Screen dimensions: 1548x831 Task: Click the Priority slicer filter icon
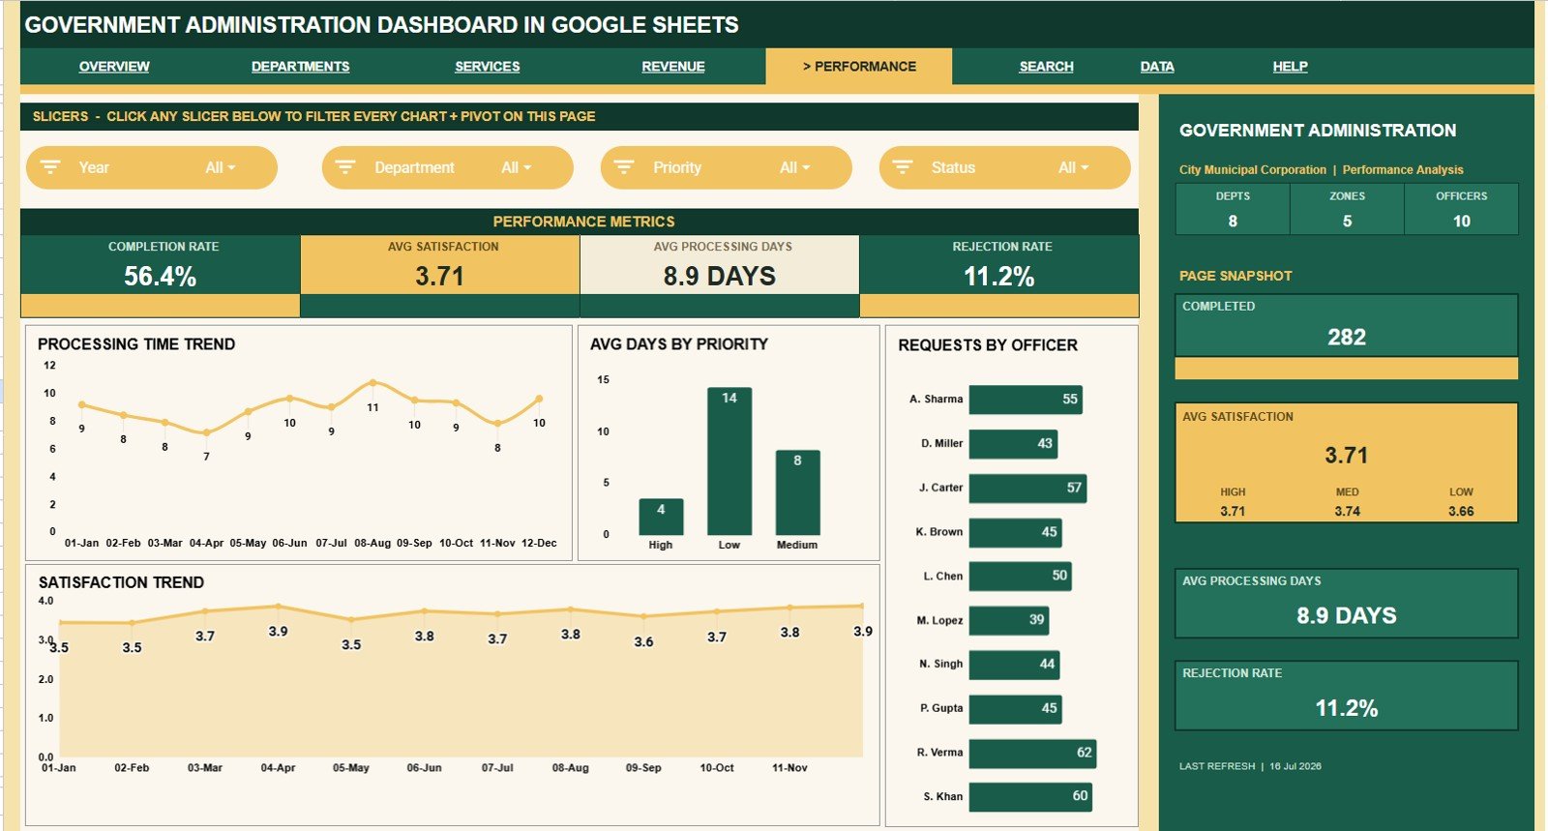coord(624,167)
